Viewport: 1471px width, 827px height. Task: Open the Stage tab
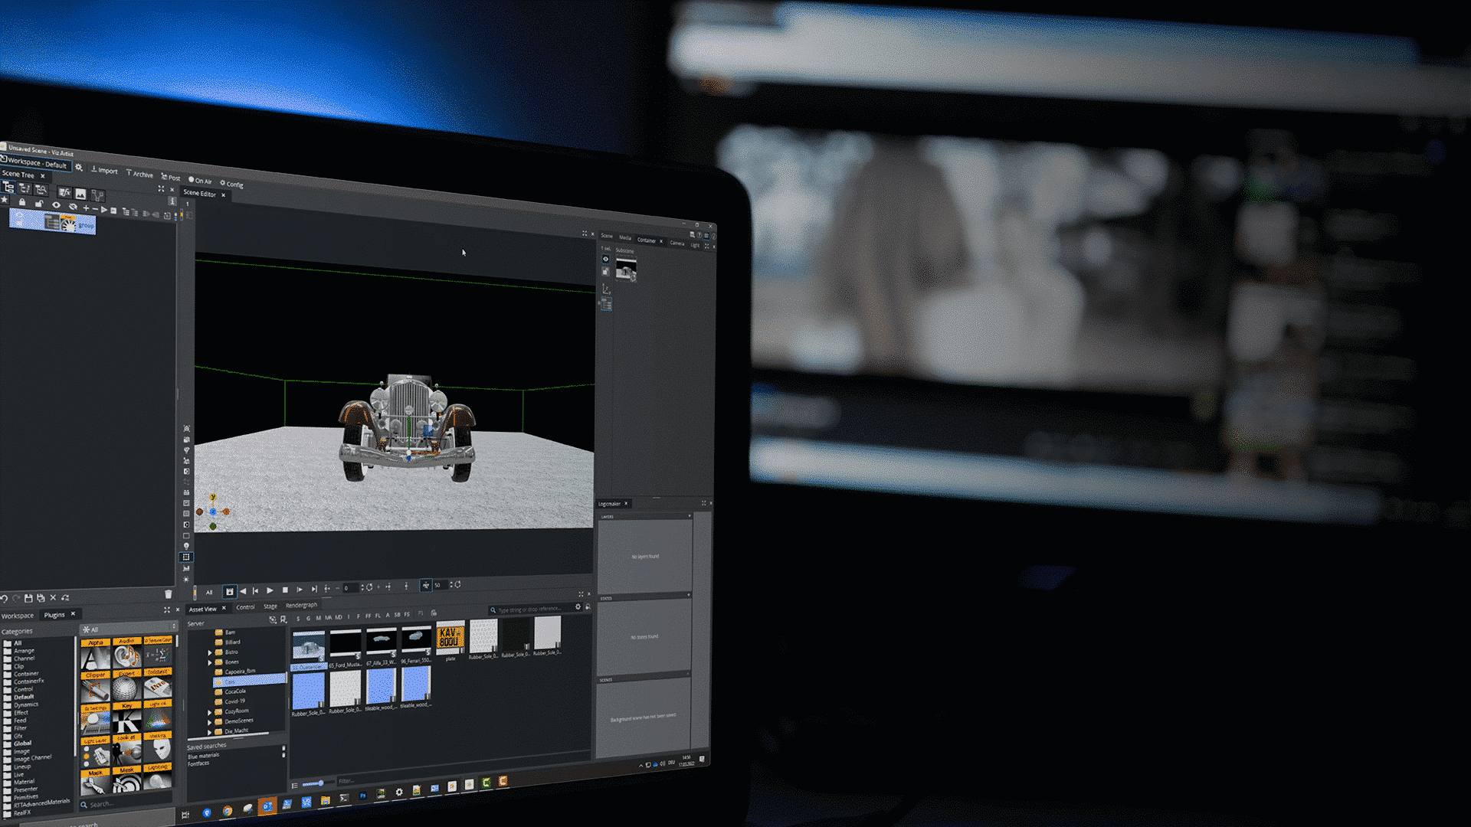coord(270,606)
